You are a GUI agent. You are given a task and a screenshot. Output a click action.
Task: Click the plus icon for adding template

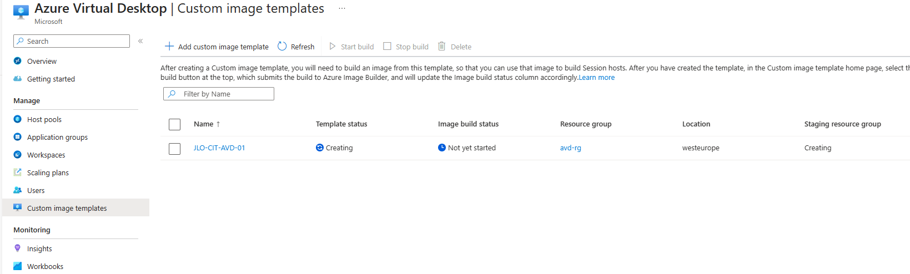pyautogui.click(x=169, y=47)
